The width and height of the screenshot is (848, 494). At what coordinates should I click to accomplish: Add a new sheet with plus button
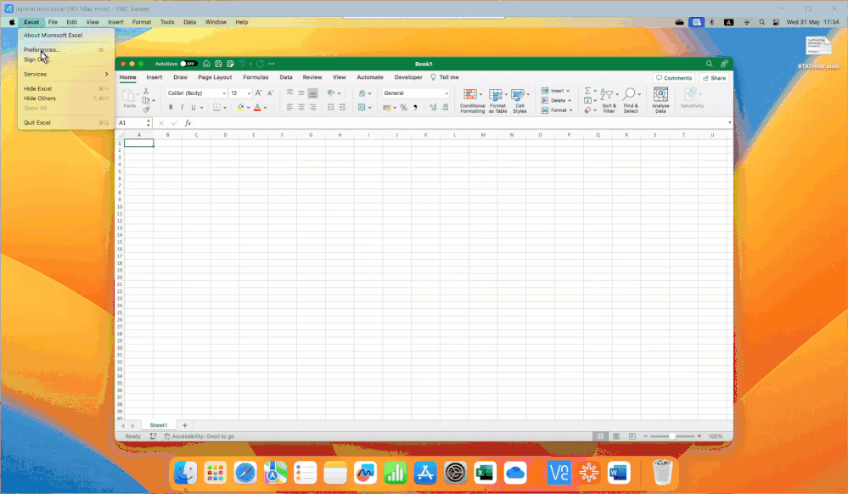point(184,425)
